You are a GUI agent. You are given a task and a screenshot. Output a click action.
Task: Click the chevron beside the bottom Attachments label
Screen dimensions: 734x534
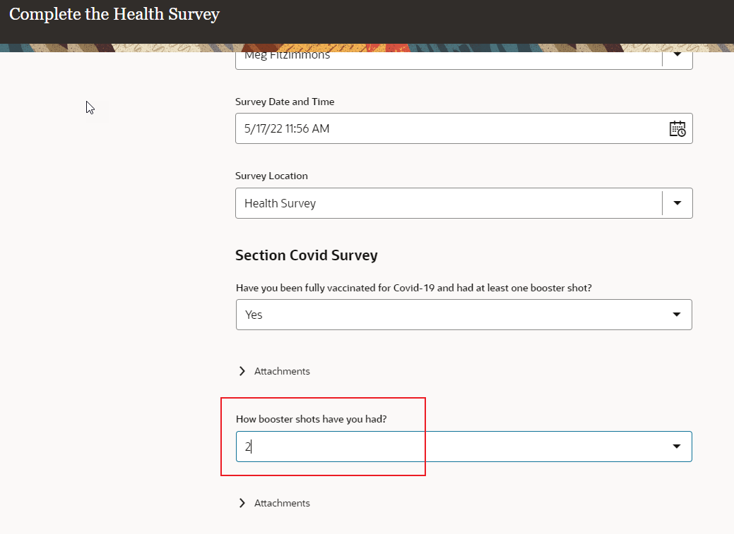(x=242, y=502)
